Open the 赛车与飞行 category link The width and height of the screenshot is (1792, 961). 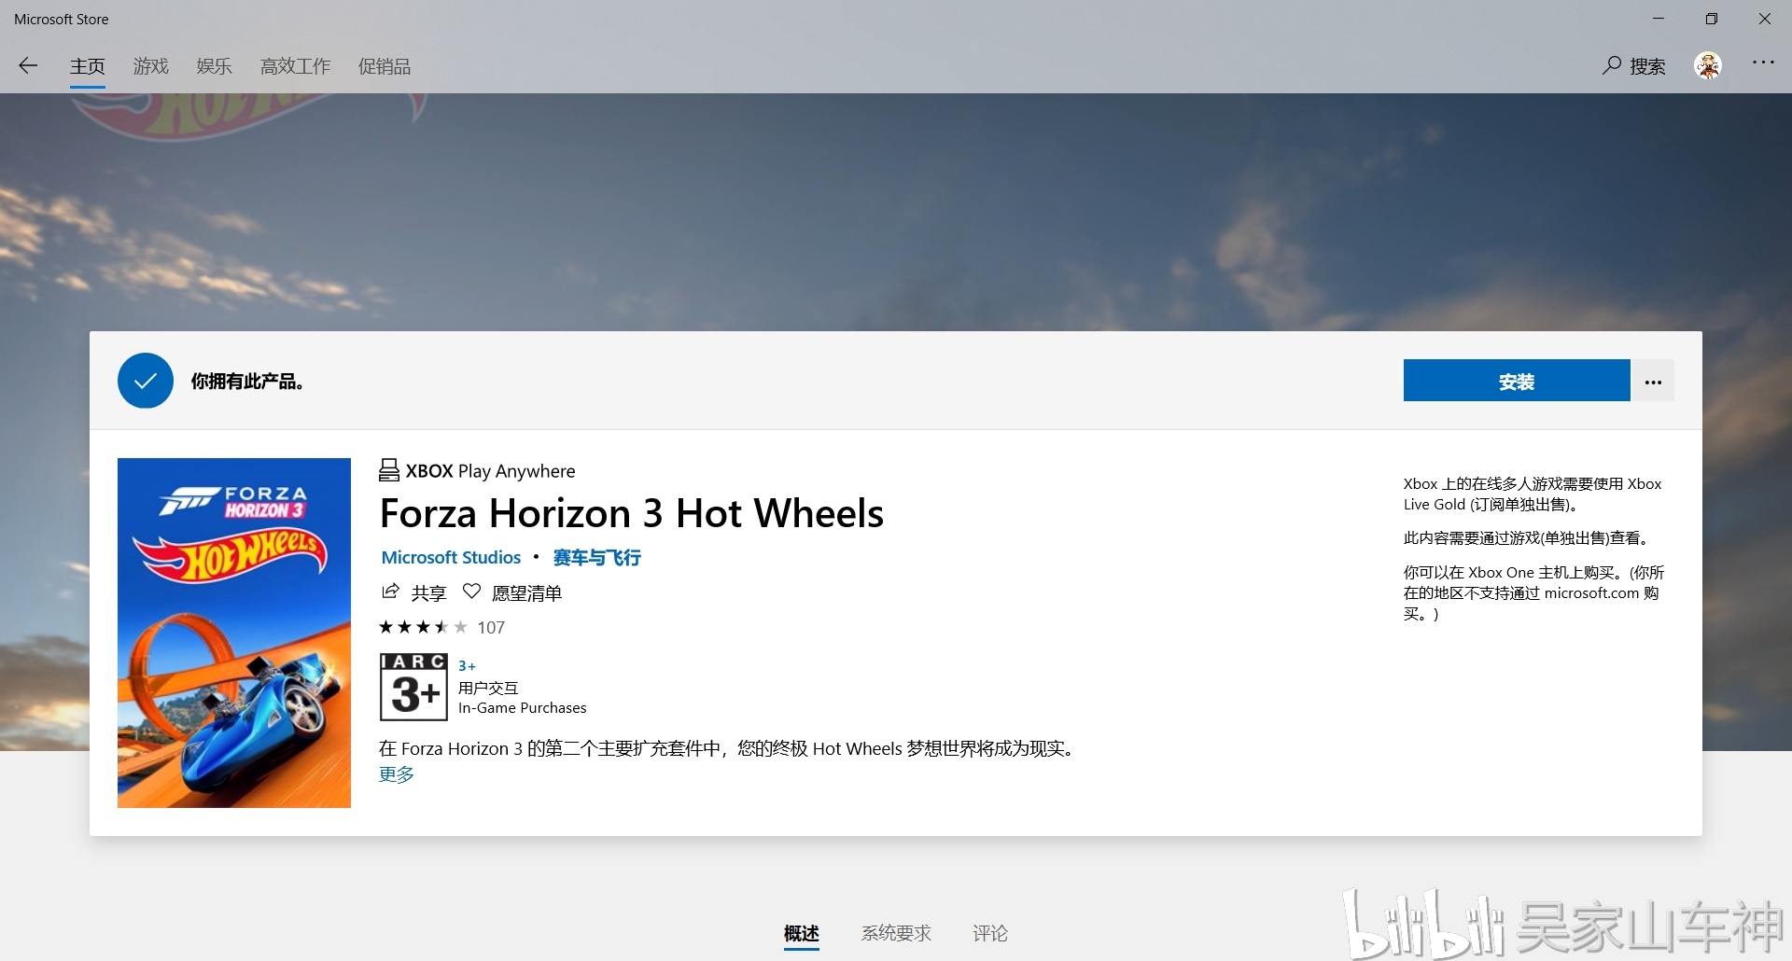point(596,557)
